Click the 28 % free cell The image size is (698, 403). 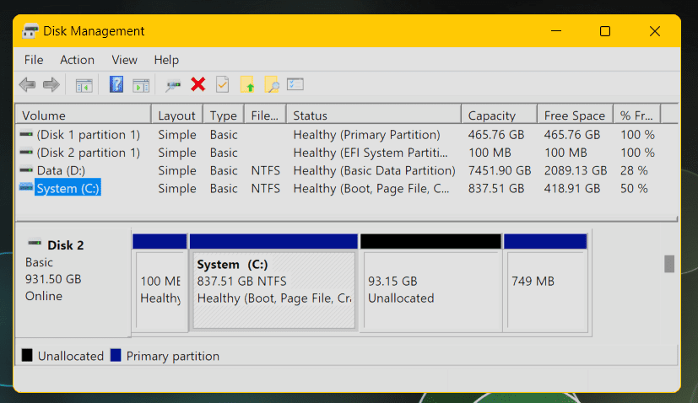tap(634, 170)
